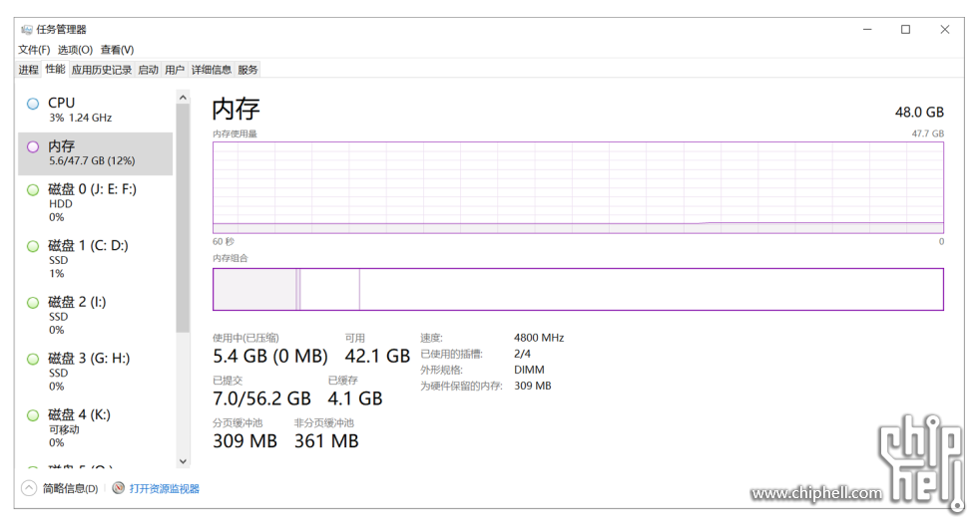Switch to the 进程 tab
This screenshot has width=978, height=528.
[28, 70]
